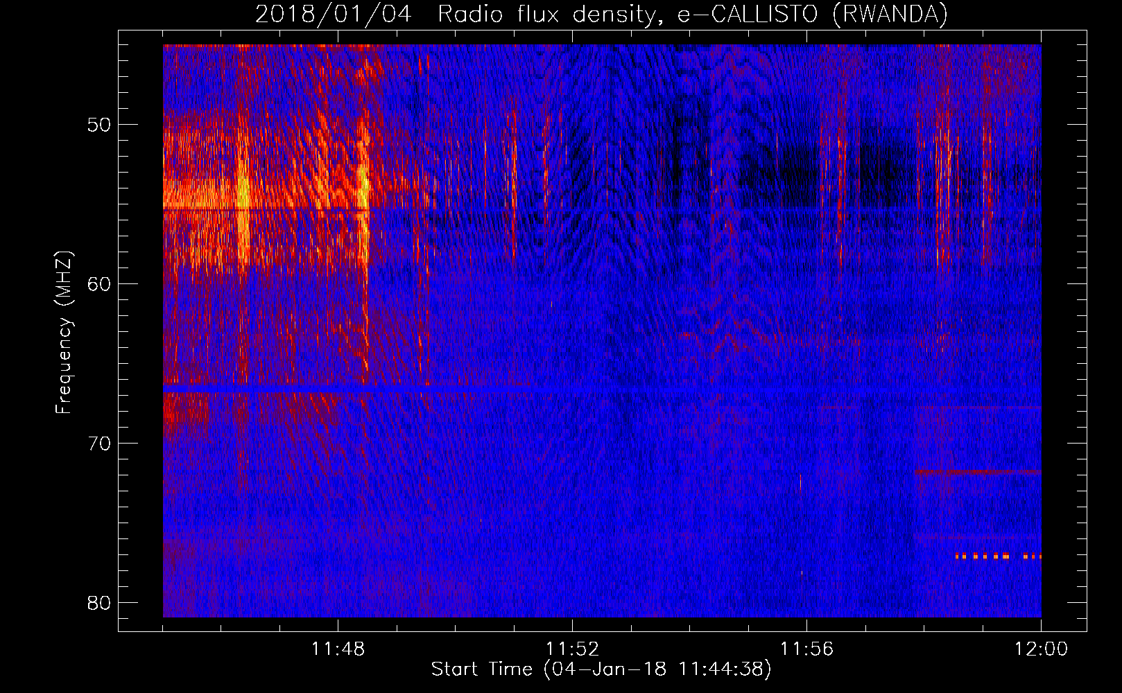Click the 11:56 time tick label
1122x693 pixels.
806,649
